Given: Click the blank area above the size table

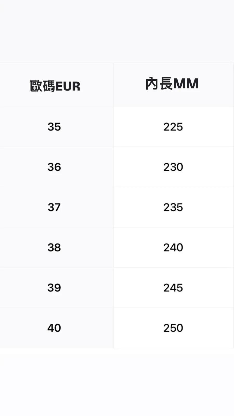Looking at the screenshot, I should click(x=117, y=31).
